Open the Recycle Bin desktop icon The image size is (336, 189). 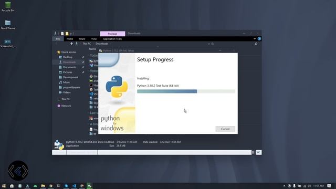tap(8, 6)
